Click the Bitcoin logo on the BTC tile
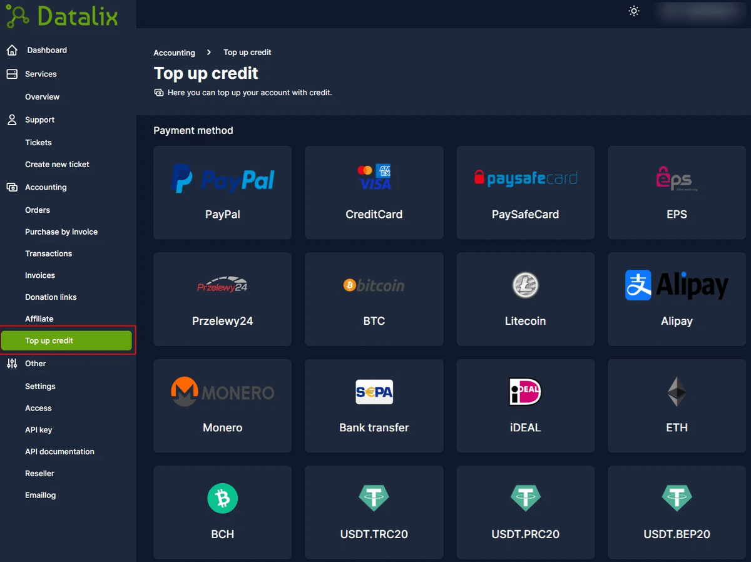The height and width of the screenshot is (562, 751). pyautogui.click(x=374, y=285)
